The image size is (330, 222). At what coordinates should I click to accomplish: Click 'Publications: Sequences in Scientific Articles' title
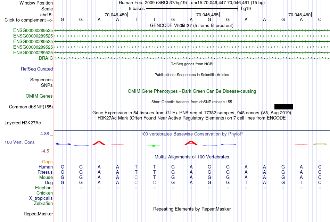tap(192, 75)
